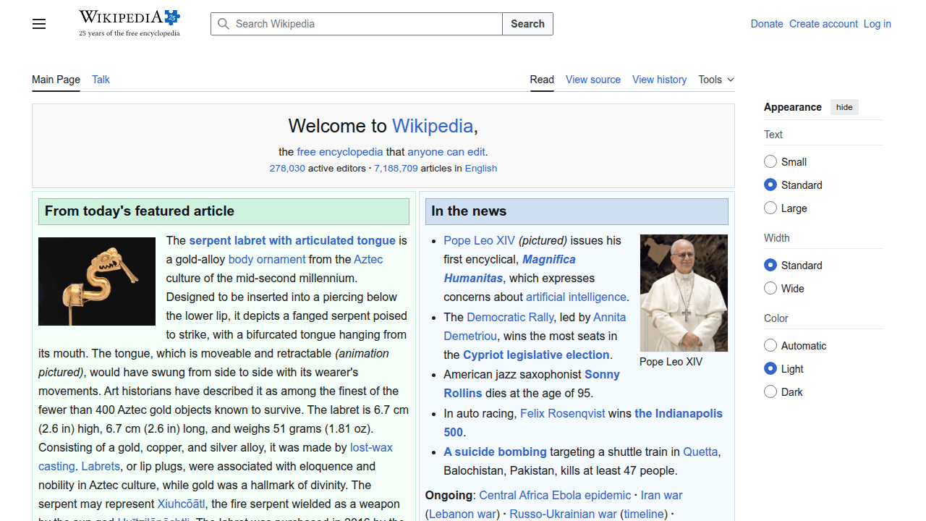926x521 pixels.
Task: Open the View history tab
Action: (x=659, y=80)
